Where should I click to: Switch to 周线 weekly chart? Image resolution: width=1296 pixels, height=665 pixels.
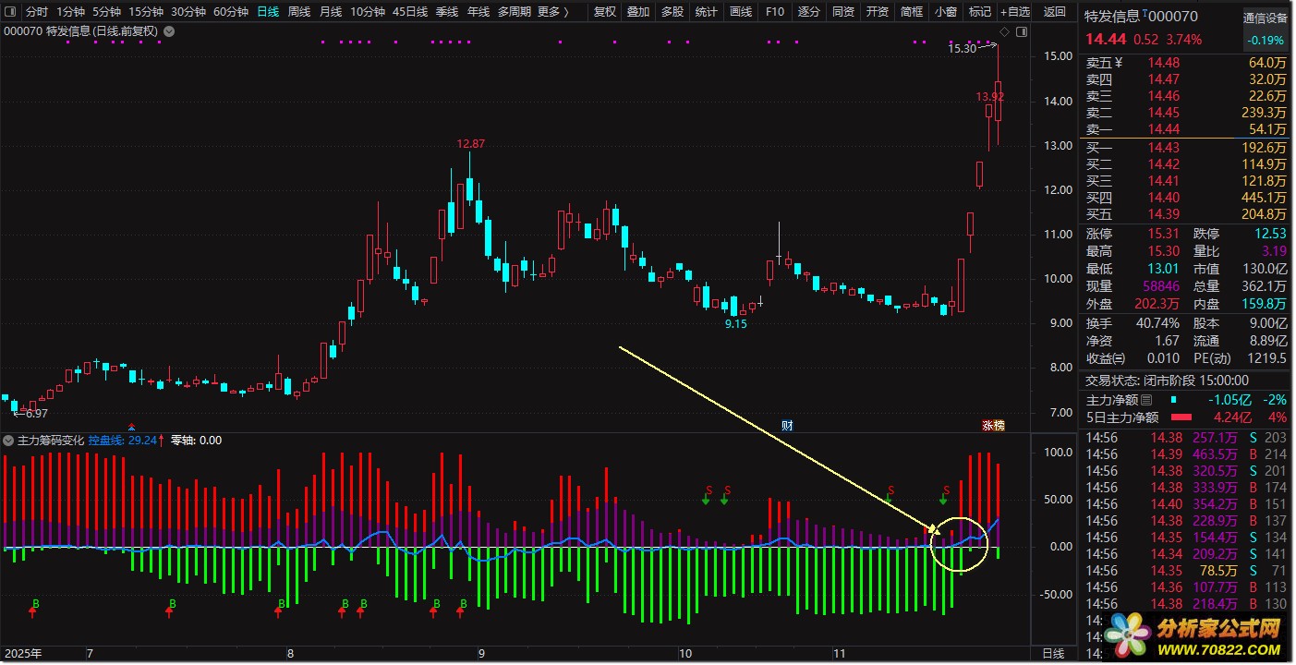point(299,12)
